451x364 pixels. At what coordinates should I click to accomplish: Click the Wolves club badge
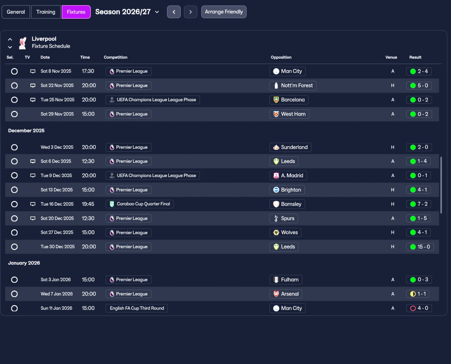click(x=276, y=232)
